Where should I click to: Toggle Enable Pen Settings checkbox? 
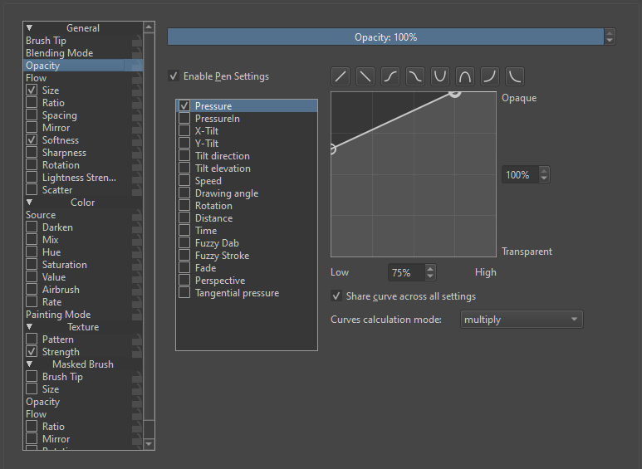174,76
